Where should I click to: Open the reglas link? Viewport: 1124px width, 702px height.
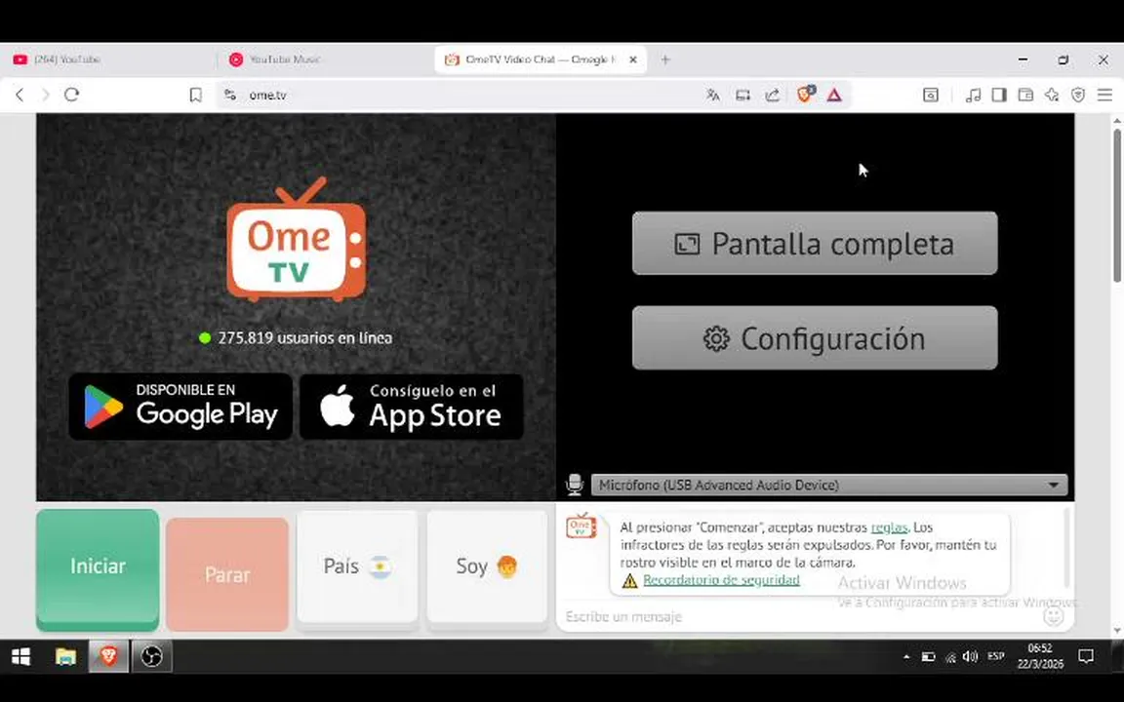click(x=889, y=527)
